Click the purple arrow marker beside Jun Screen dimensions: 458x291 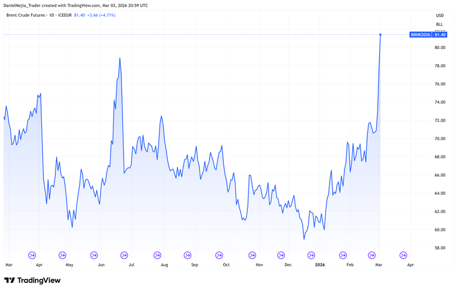(x=93, y=255)
